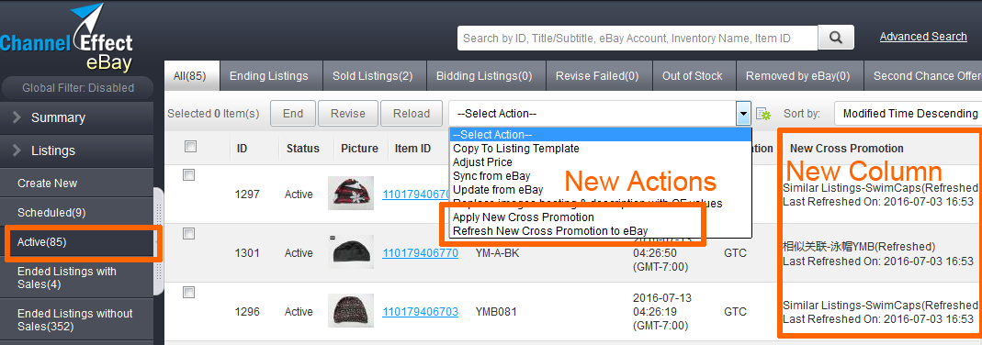Choose Apply New Cross Promotion option
Screen dimensions: 982x345
click(x=524, y=217)
